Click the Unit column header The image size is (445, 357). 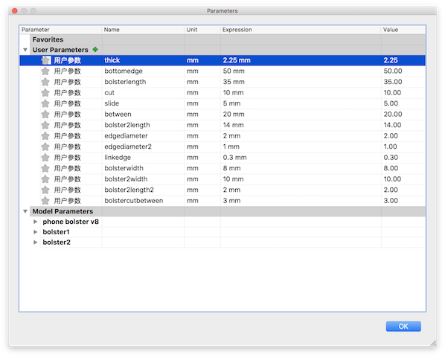click(202, 30)
